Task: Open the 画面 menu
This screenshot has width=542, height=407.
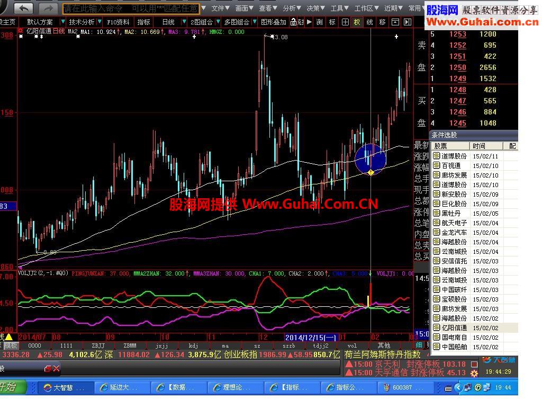Action: (x=244, y=8)
